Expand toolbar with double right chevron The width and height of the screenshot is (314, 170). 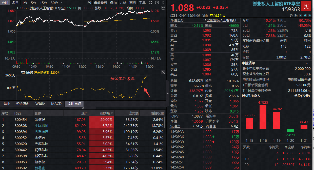point(163,3)
